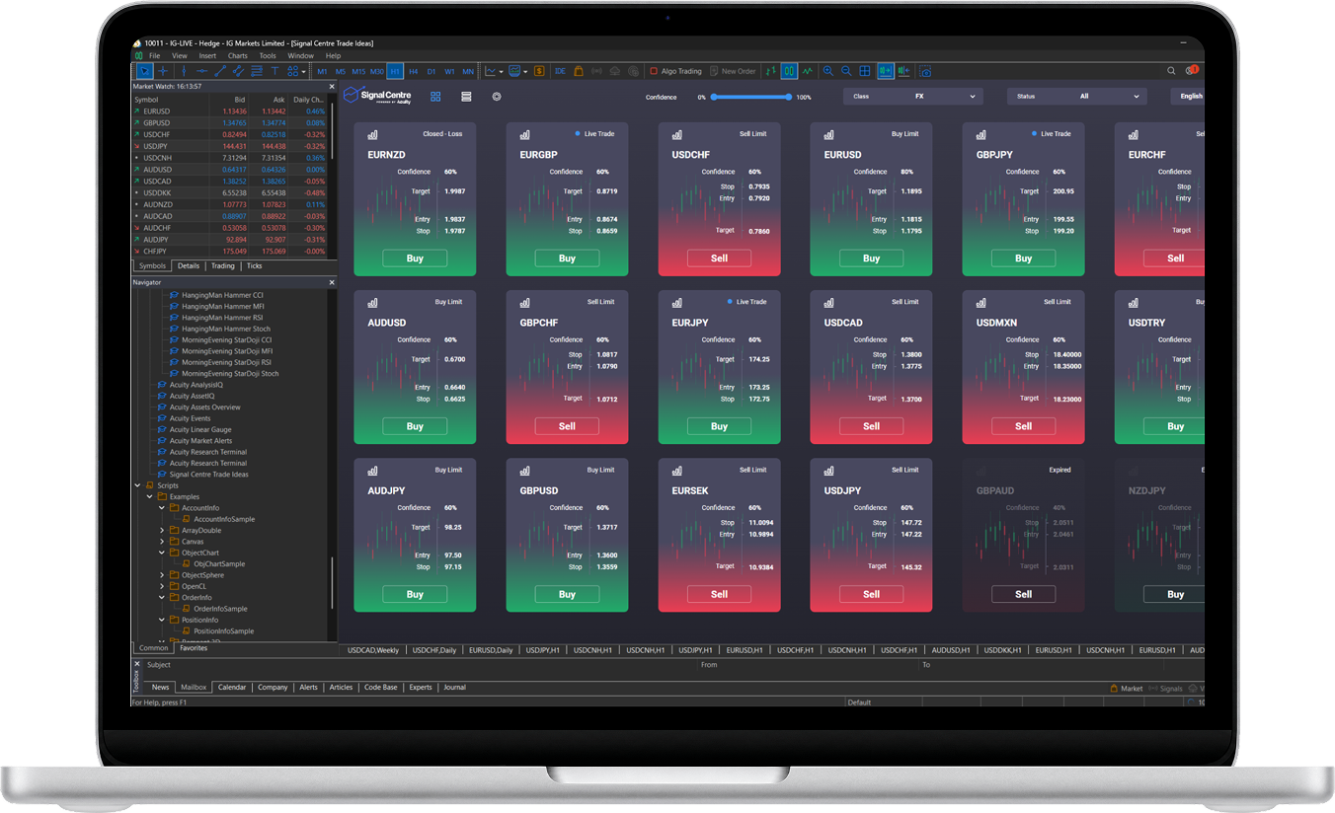Close the Navigator panel
The height and width of the screenshot is (813, 1335).
[x=331, y=282]
